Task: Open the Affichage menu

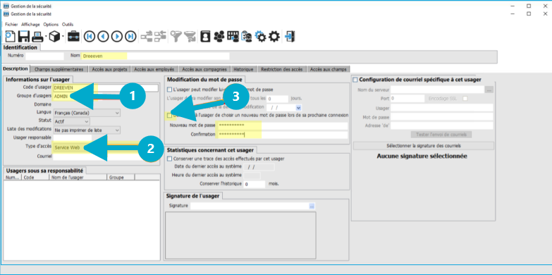Action: [30, 25]
